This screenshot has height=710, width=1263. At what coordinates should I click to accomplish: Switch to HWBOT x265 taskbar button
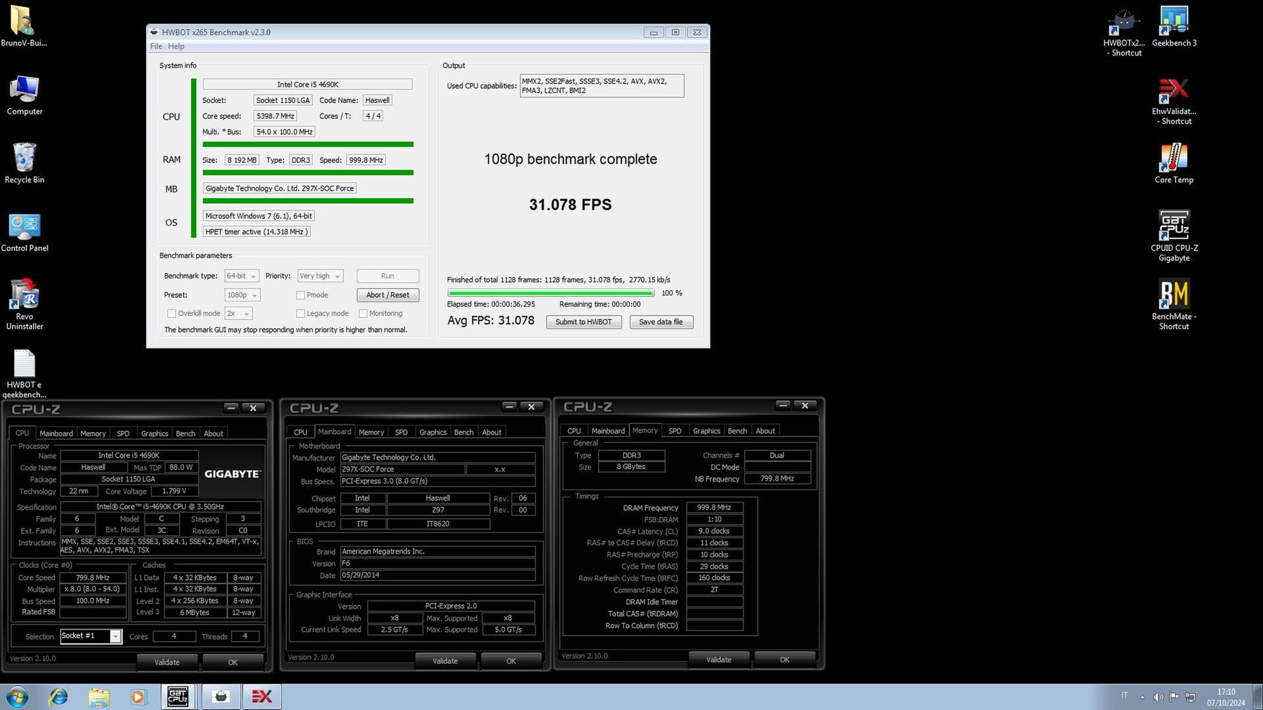[221, 697]
